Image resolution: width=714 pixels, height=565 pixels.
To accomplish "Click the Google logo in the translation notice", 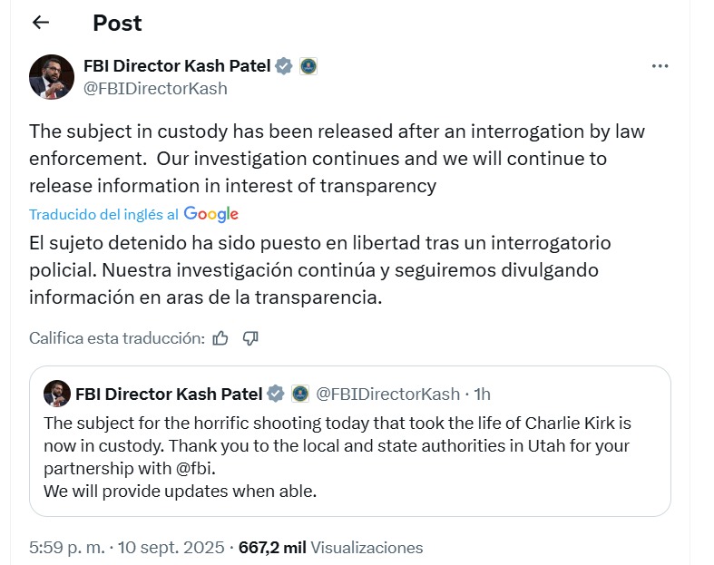I will 210,214.
